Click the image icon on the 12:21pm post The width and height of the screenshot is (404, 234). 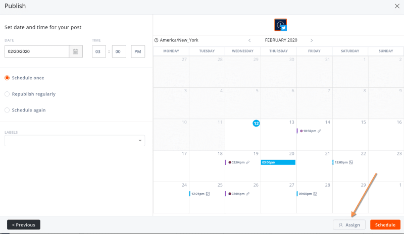[x=208, y=194]
